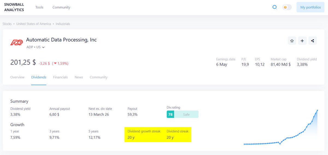Click Market cap 81,40 Md $
Screen dimensions: 328x155
[281, 65]
